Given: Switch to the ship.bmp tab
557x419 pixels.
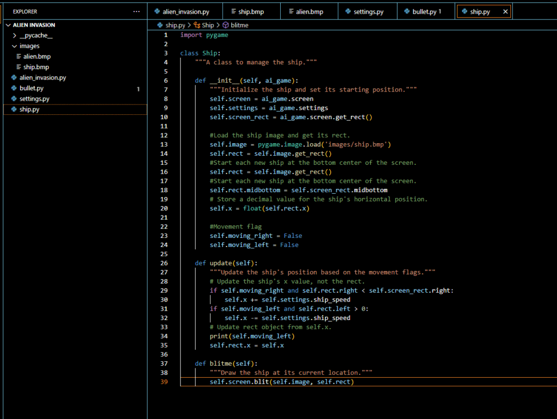Looking at the screenshot, I should pyautogui.click(x=251, y=11).
